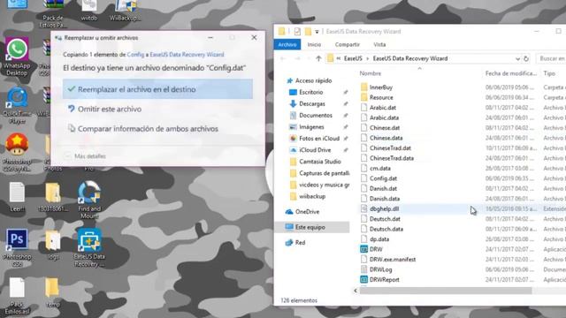Select the DRW.exe.manifest file
This screenshot has height=318, width=566.
[393, 259]
